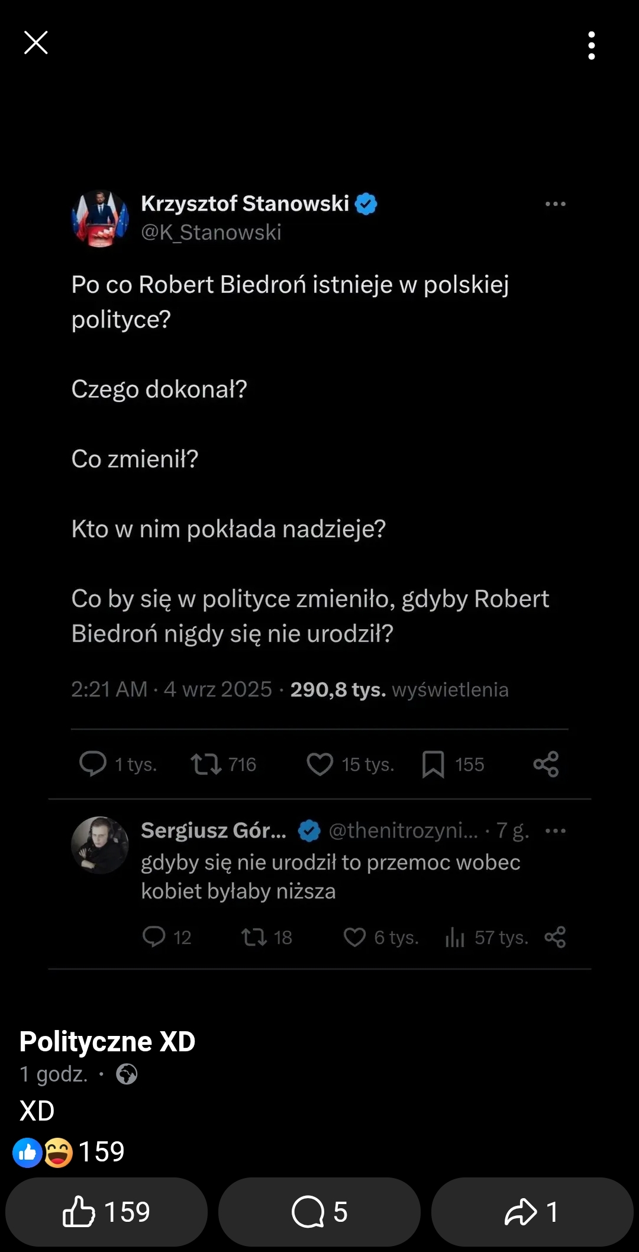The image size is (639, 1252).
Task: Open the Polityczne XD page name
Action: coord(107,1041)
